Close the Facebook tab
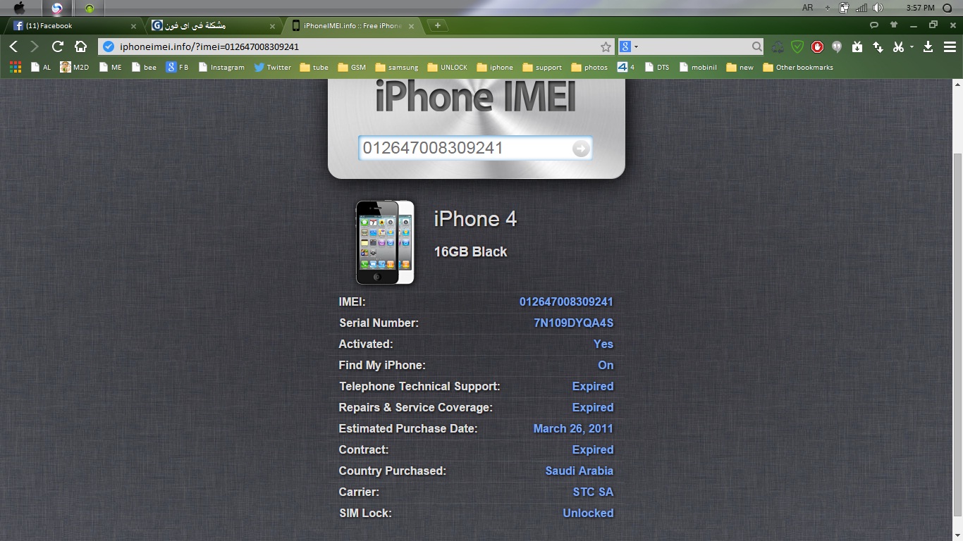Screen dimensions: 963x541 [x=133, y=26]
